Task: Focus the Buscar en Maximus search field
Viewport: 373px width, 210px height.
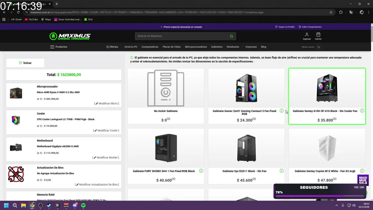Action: pos(185,36)
